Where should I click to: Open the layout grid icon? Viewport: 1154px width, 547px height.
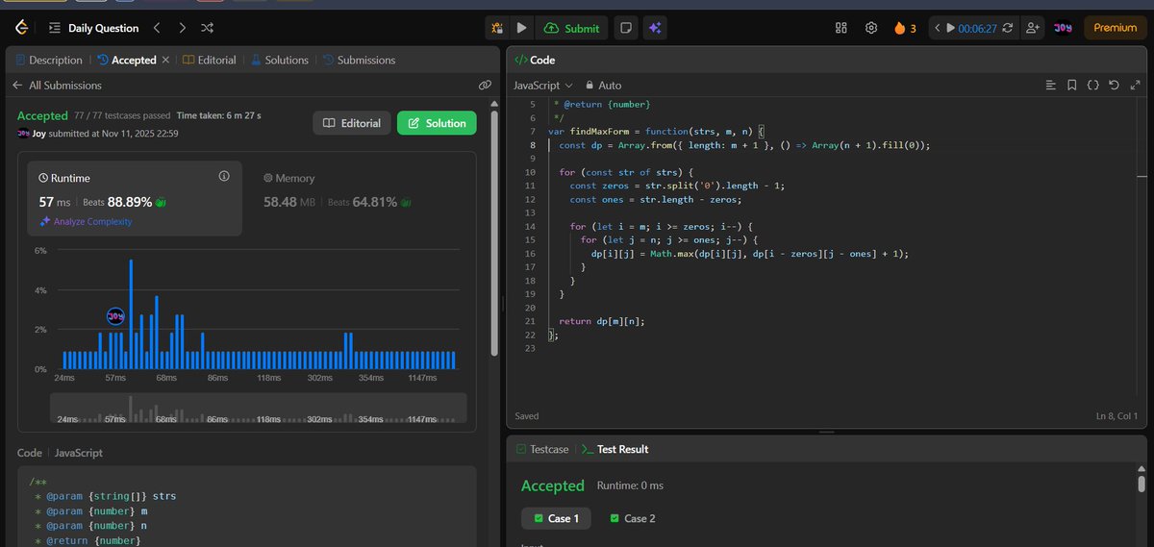coord(841,28)
